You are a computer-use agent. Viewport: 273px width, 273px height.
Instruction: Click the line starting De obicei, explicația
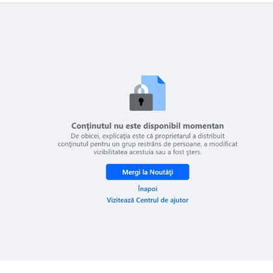pos(148,136)
